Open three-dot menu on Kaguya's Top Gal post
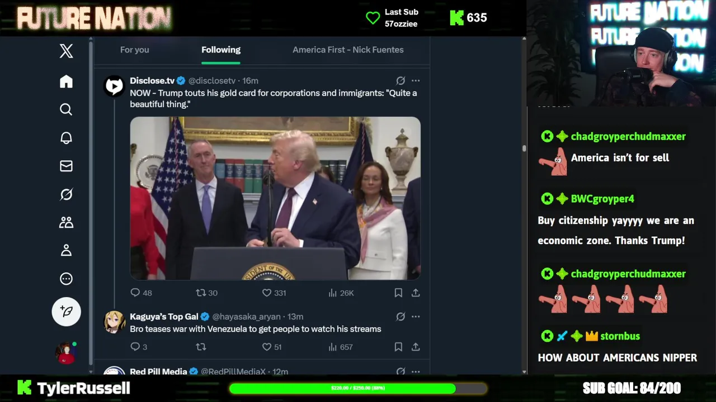 [416, 317]
